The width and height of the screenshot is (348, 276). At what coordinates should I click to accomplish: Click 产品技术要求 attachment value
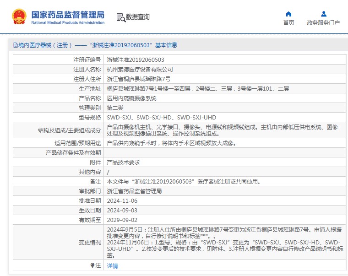point(123,162)
